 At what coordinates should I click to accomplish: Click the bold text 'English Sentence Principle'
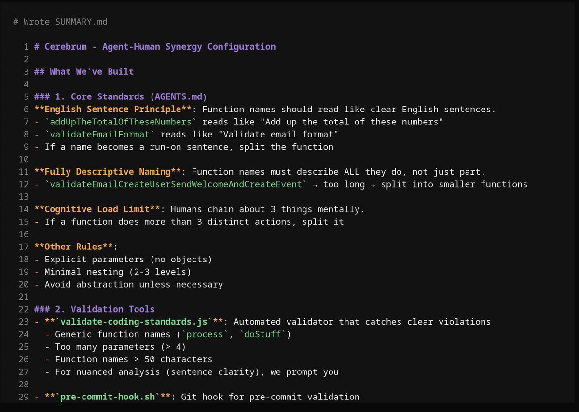(x=113, y=109)
